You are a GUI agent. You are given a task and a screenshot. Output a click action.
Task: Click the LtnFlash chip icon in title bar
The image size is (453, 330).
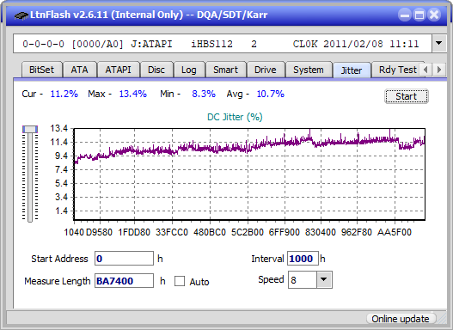coord(21,15)
